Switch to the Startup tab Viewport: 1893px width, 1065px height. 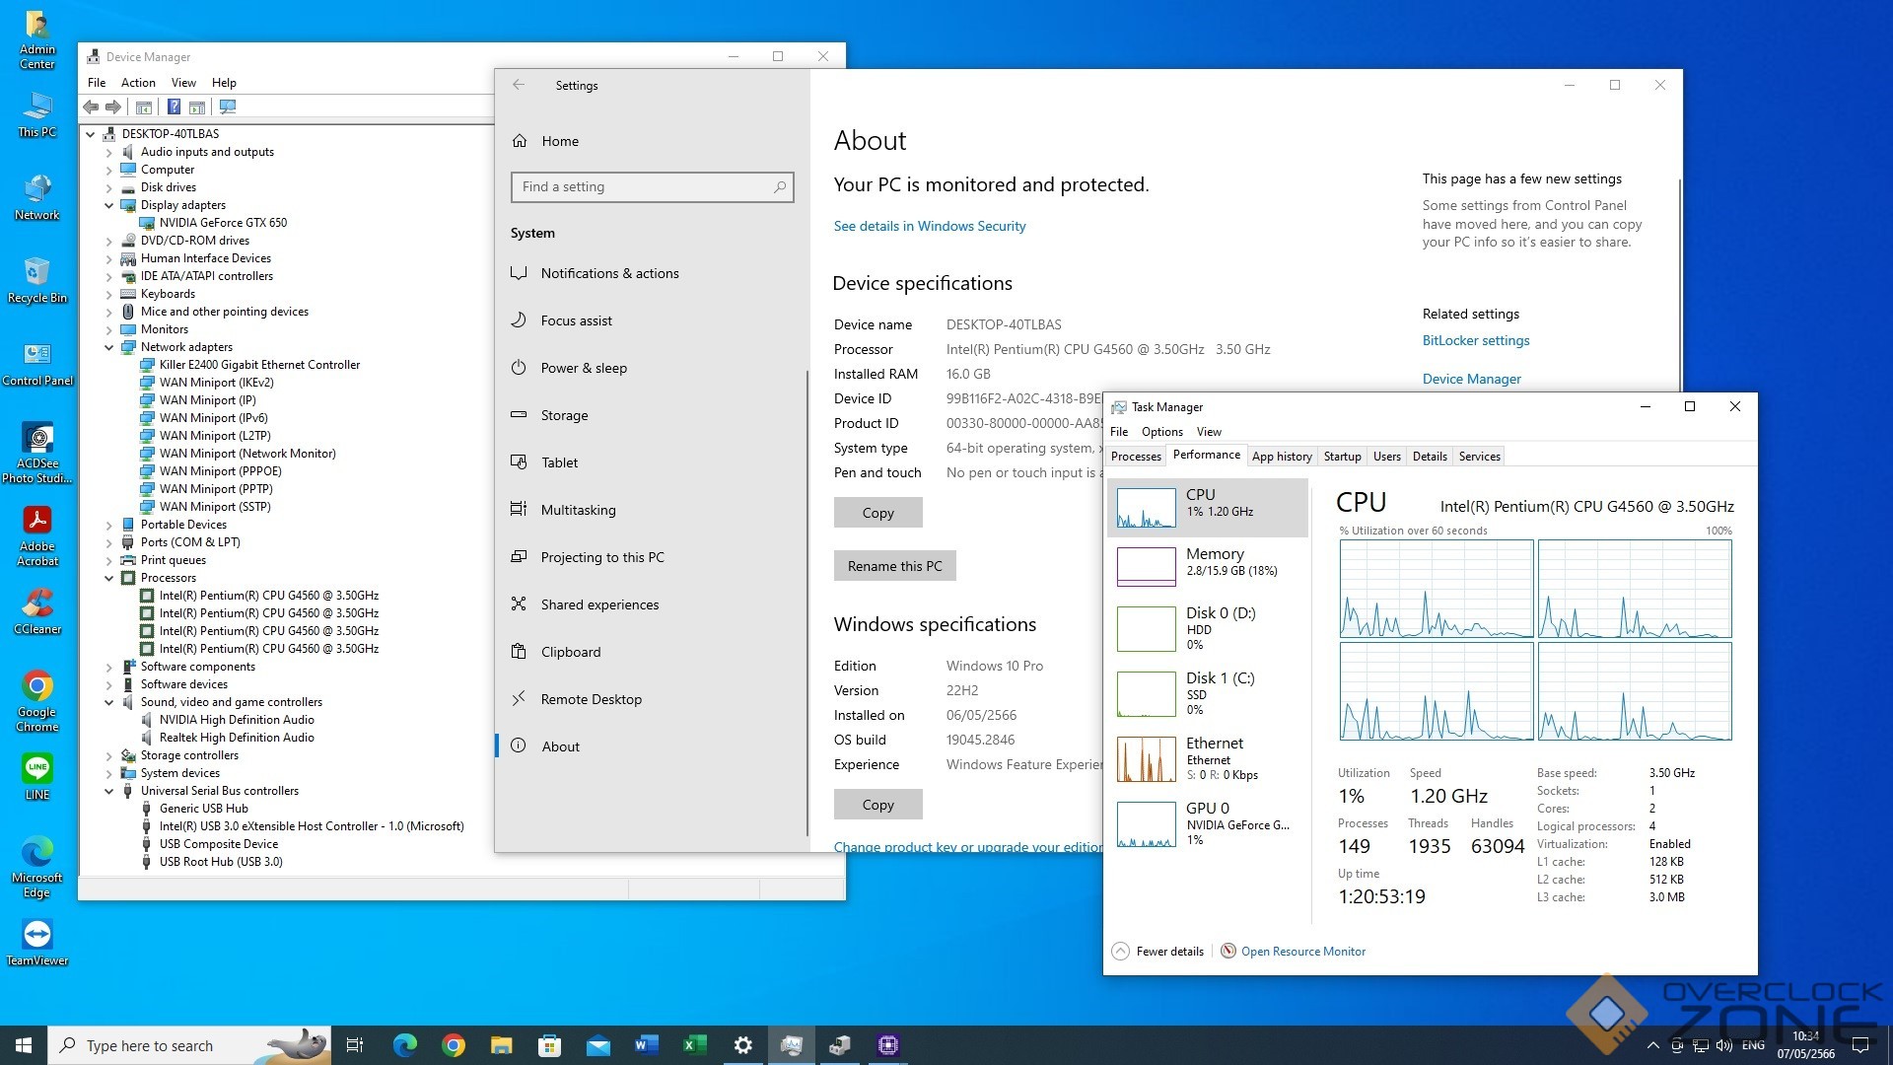pyautogui.click(x=1342, y=457)
